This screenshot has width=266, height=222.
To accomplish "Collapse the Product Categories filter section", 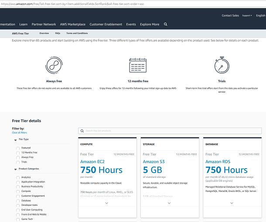I will (15, 169).
